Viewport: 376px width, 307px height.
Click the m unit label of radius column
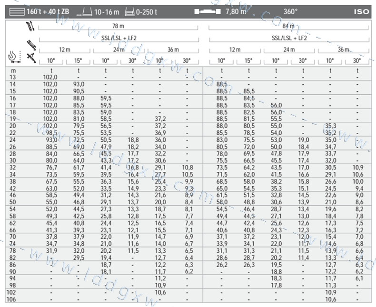tap(13, 71)
